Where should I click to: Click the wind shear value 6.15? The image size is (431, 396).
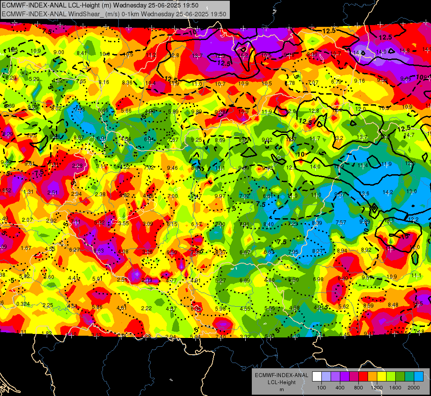(x=172, y=224)
